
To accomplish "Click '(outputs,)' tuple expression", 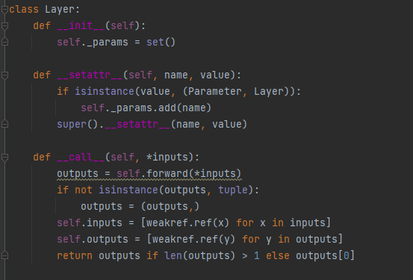I will (x=170, y=207).
